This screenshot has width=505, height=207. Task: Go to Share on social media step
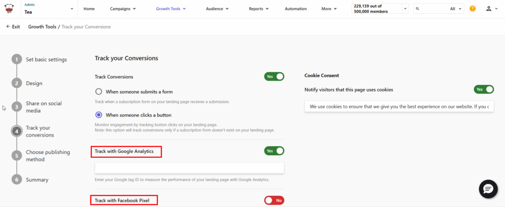click(x=44, y=107)
